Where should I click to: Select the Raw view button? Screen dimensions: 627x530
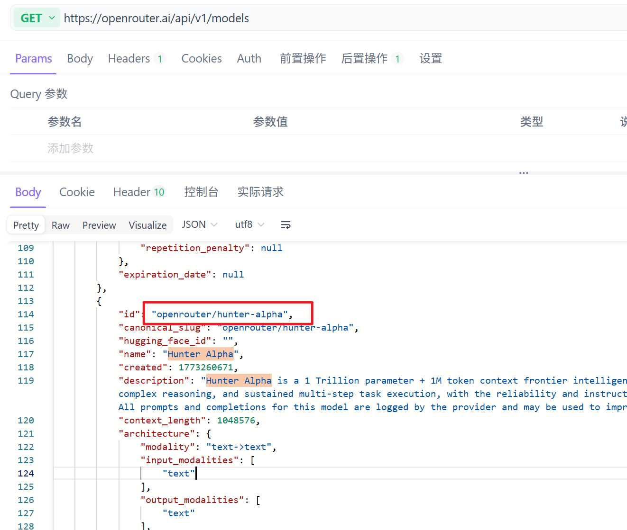coord(61,225)
